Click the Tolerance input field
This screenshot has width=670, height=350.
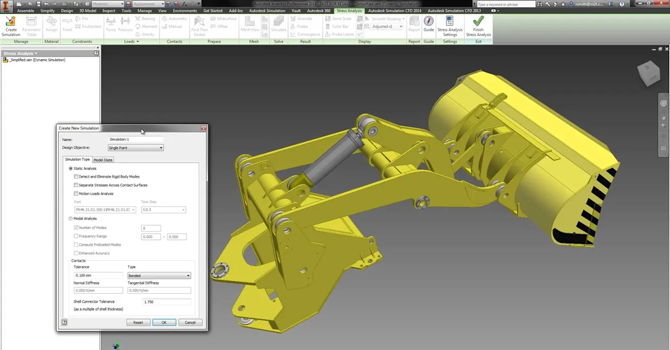click(98, 276)
